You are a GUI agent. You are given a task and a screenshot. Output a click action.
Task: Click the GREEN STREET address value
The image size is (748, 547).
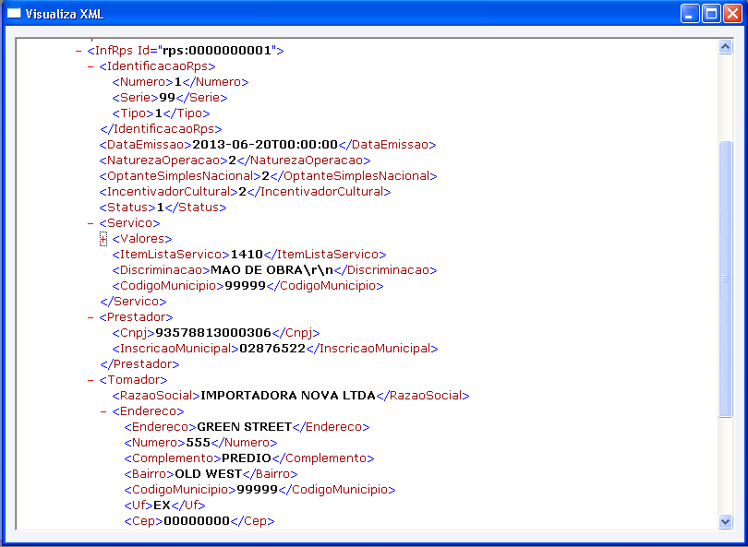click(244, 427)
